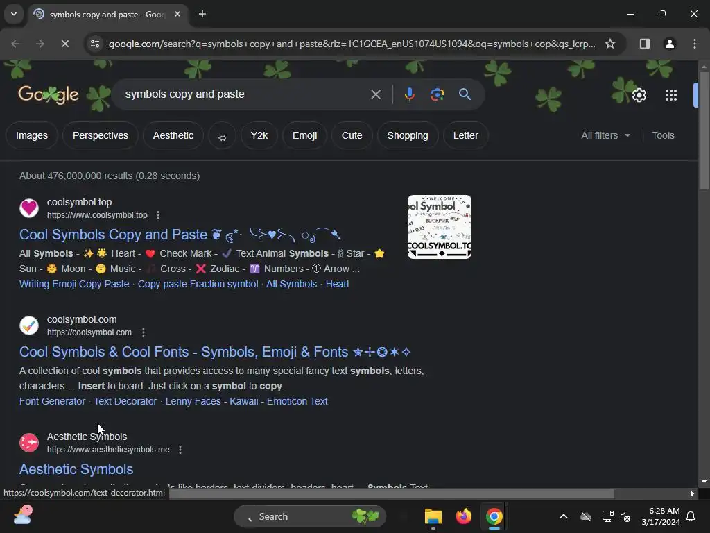Open more options for coolsymbol.top result
Image resolution: width=710 pixels, height=533 pixels.
158,215
